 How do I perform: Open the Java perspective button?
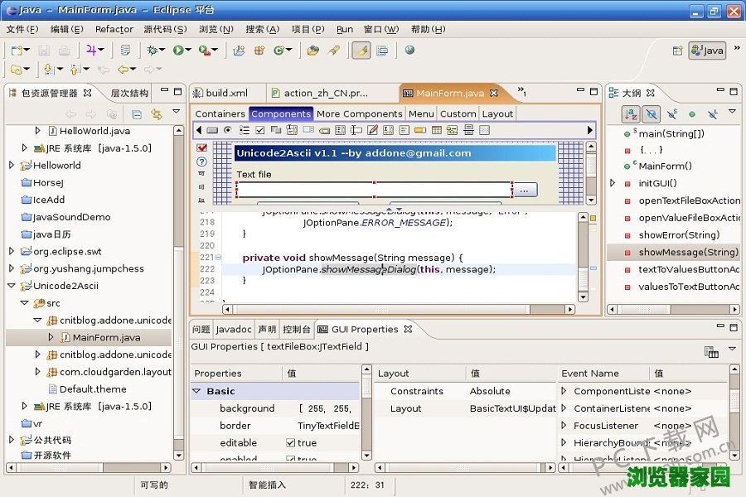pos(707,51)
